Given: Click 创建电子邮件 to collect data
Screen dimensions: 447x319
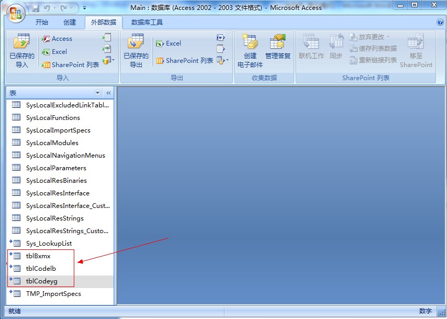Looking at the screenshot, I should click(x=250, y=50).
